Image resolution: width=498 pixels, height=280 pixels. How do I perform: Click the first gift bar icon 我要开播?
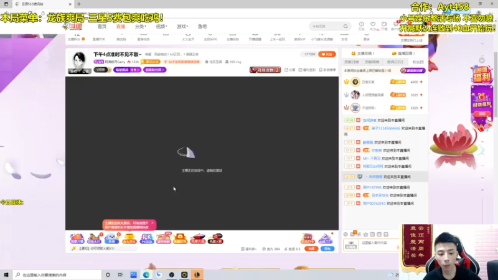click(77, 238)
